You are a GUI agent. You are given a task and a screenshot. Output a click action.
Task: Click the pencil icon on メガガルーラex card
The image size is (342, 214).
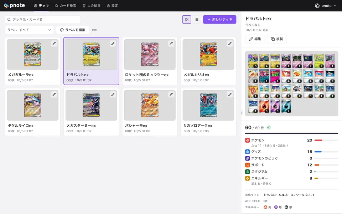click(x=54, y=44)
